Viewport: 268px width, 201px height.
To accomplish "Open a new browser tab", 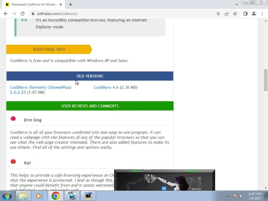I will point(71,4).
